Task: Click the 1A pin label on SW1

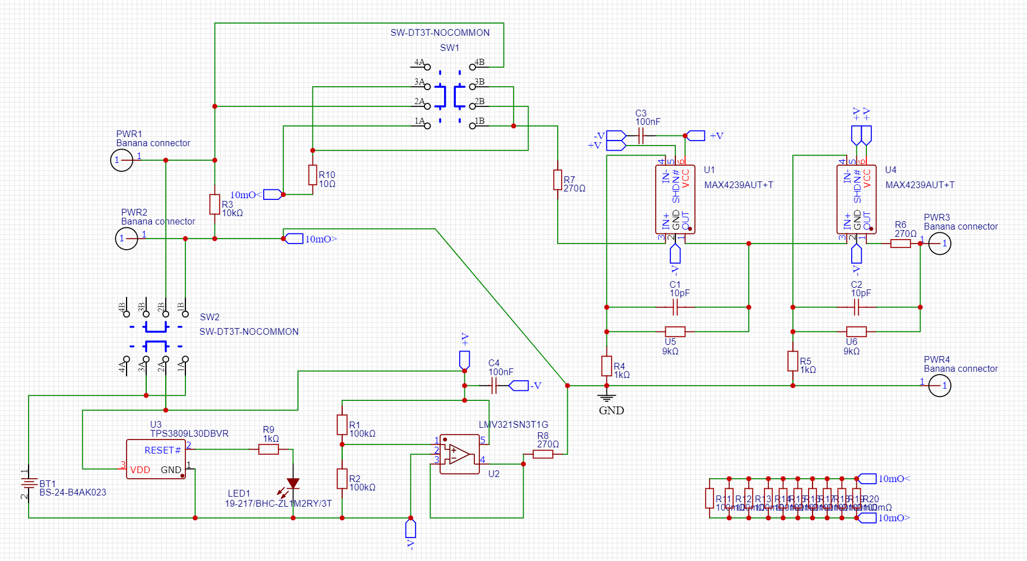Action: (419, 121)
